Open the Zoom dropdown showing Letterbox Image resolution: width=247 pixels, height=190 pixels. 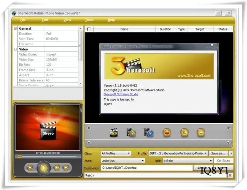pos(123,161)
